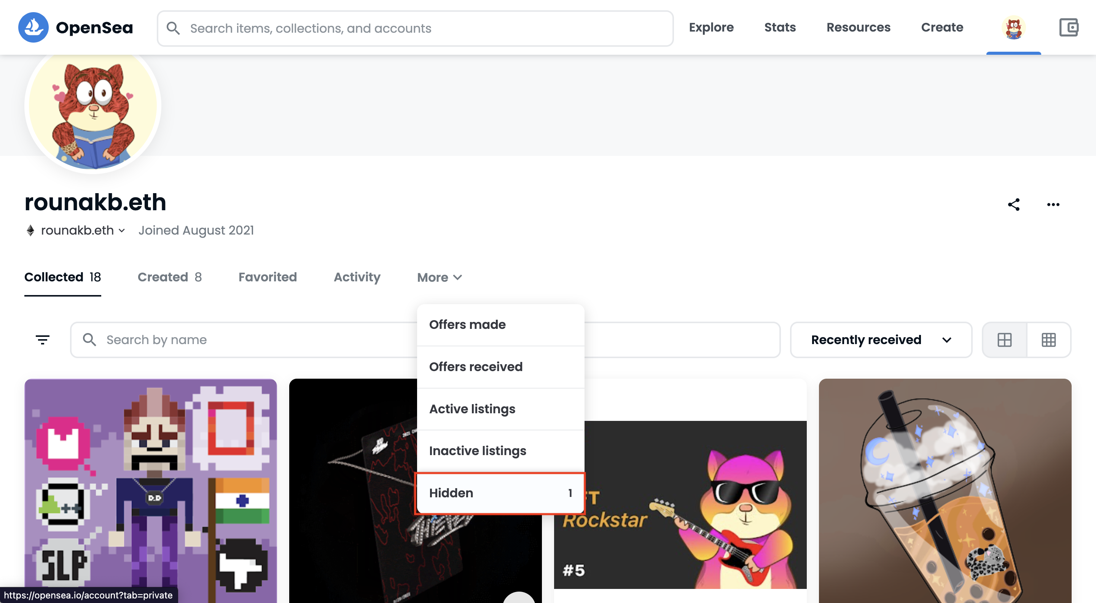
Task: Open the three-dot more options menu
Action: [1053, 205]
